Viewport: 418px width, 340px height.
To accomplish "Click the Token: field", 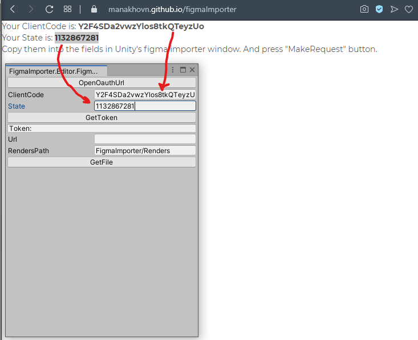I will [102, 129].
